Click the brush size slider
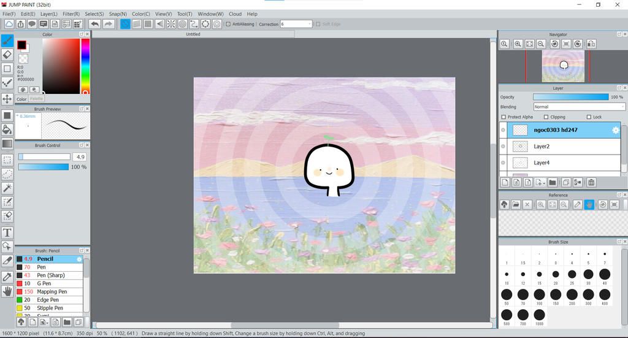 pos(44,157)
